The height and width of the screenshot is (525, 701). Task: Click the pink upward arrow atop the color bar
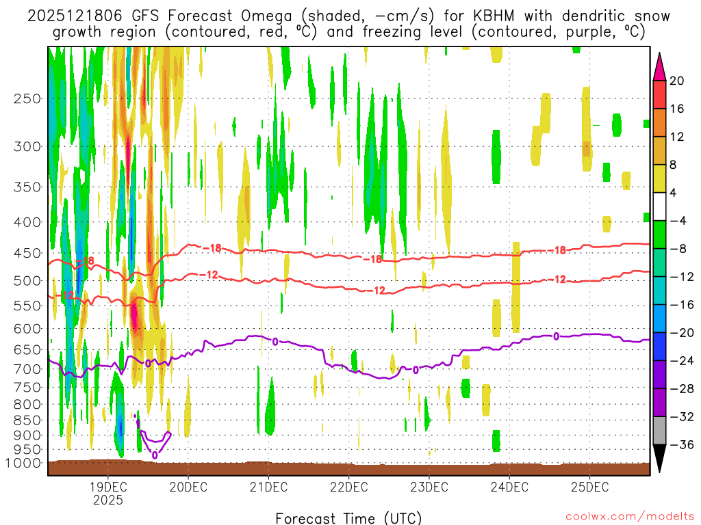click(x=659, y=68)
